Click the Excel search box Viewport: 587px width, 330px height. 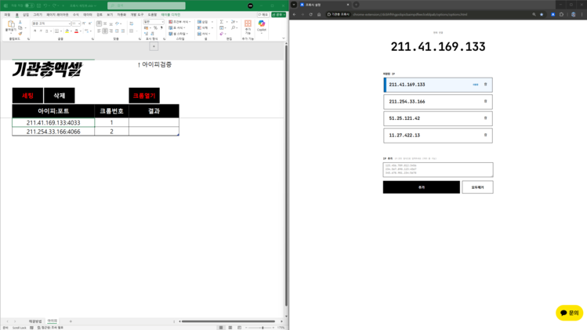pos(147,5)
